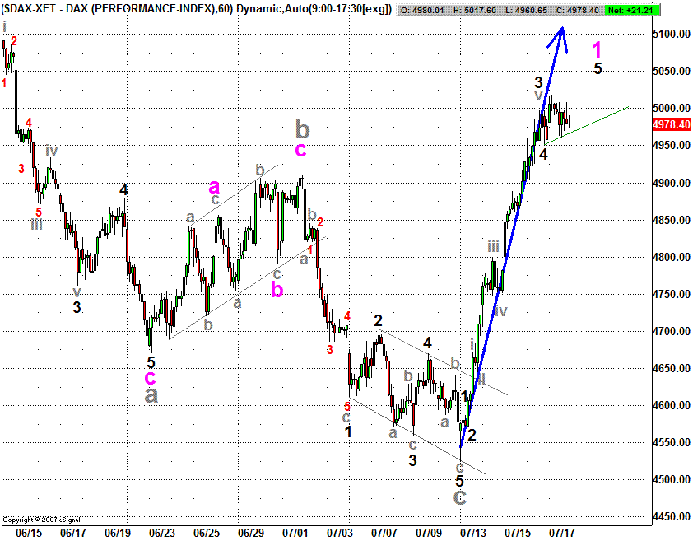Click the 06/15 date on time axis
Screen dimensions: 693x541
[x=28, y=534]
